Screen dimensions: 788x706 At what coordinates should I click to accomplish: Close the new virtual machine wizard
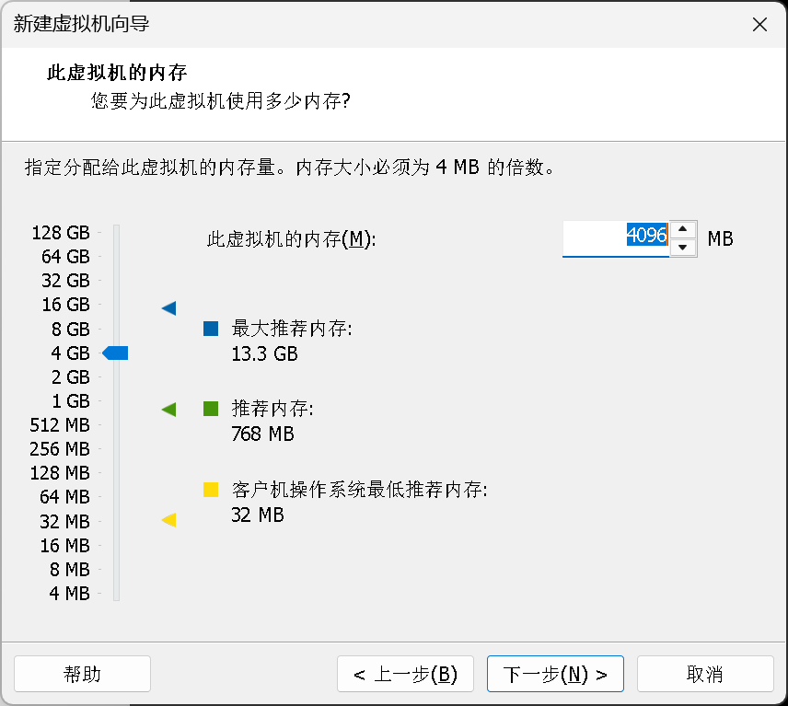759,25
